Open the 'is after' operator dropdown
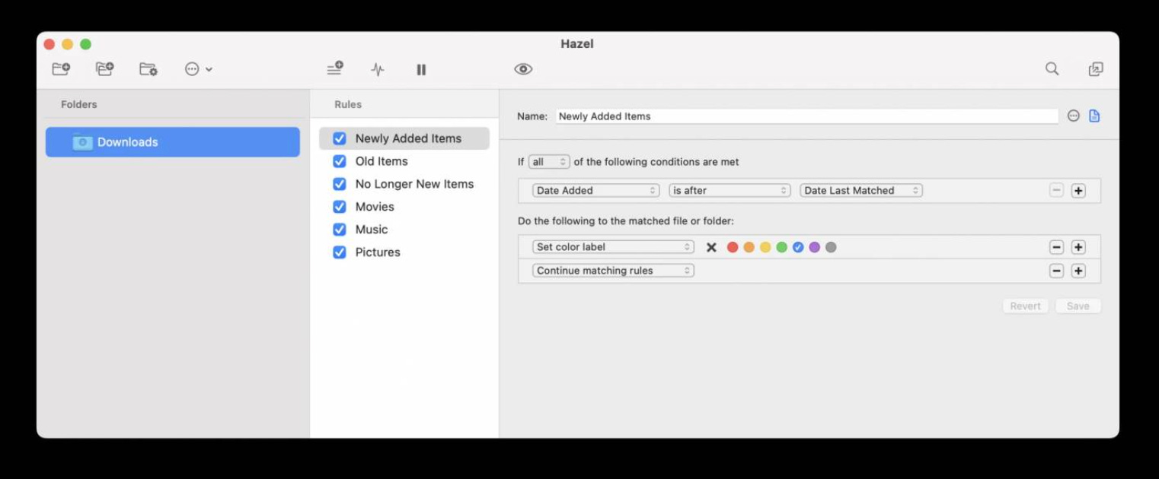 pyautogui.click(x=730, y=191)
